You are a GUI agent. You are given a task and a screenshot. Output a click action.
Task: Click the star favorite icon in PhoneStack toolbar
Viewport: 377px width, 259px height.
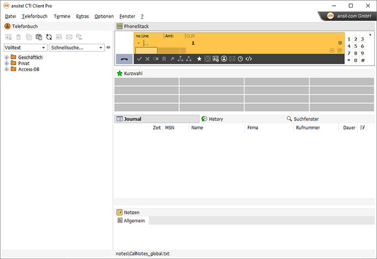tap(199, 59)
